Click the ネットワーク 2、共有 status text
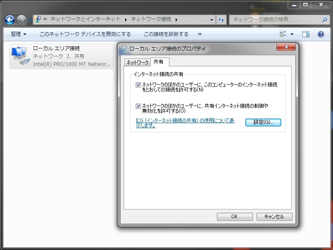333x250 pixels. click(x=58, y=56)
